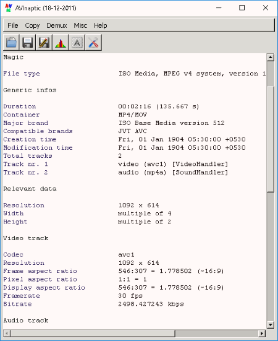Click the horizontal scrollbar right arrow
This screenshot has height=341, width=278.
[262, 333]
